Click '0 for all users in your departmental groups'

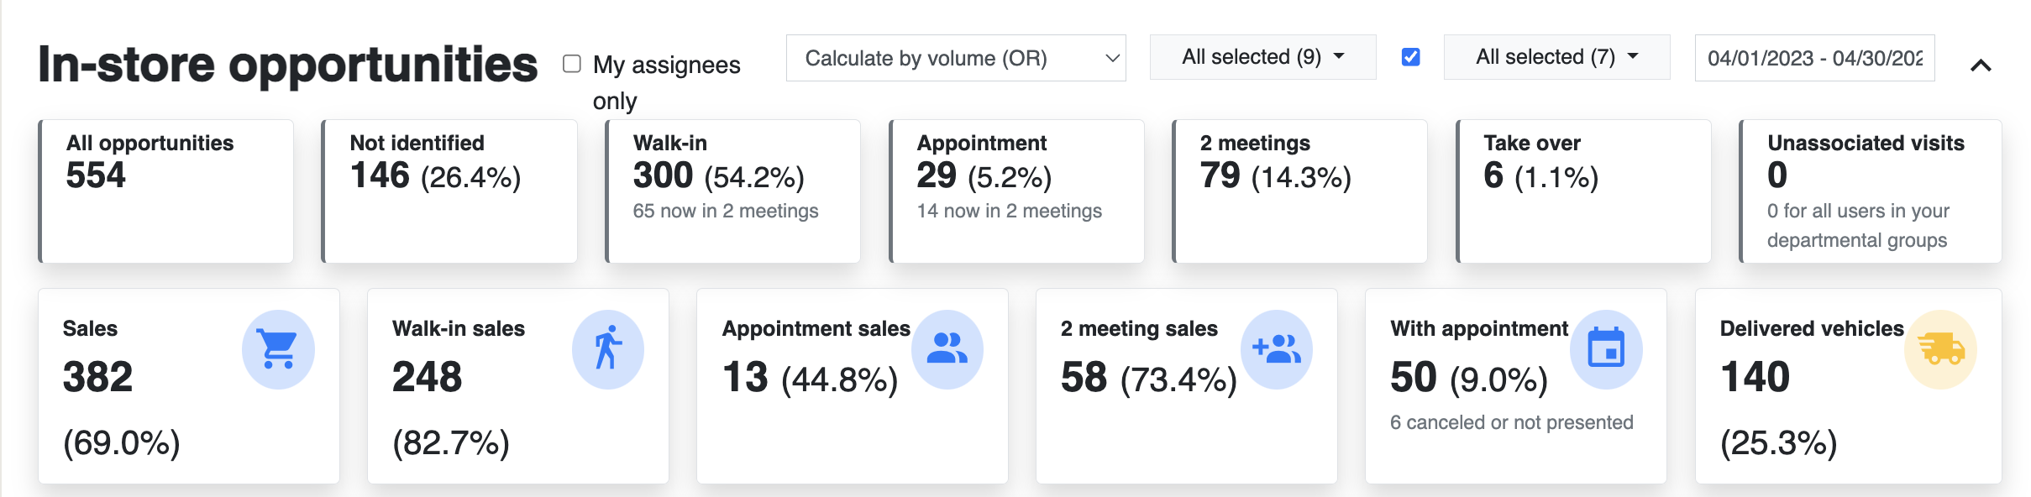[x=1858, y=225]
